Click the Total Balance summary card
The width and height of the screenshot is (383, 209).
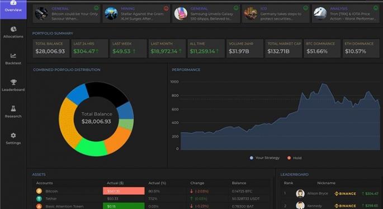coord(51,48)
